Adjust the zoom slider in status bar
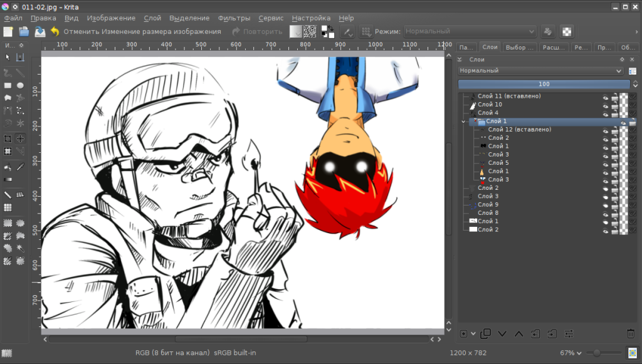This screenshot has width=642, height=364. (x=604, y=353)
